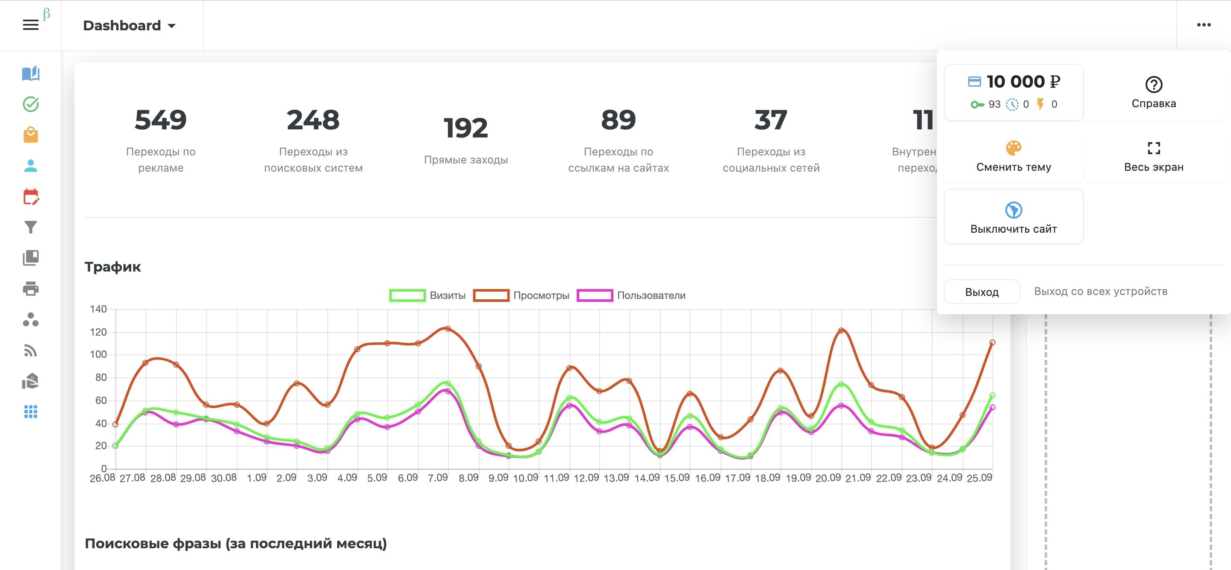Click the RSS feed sidebar icon
1231x570 pixels.
click(31, 351)
